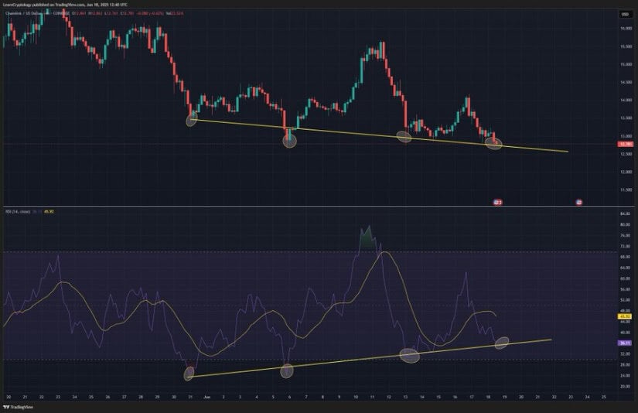Click the 12.000 price axis label
Screen dimensions: 638x413
pos(626,172)
